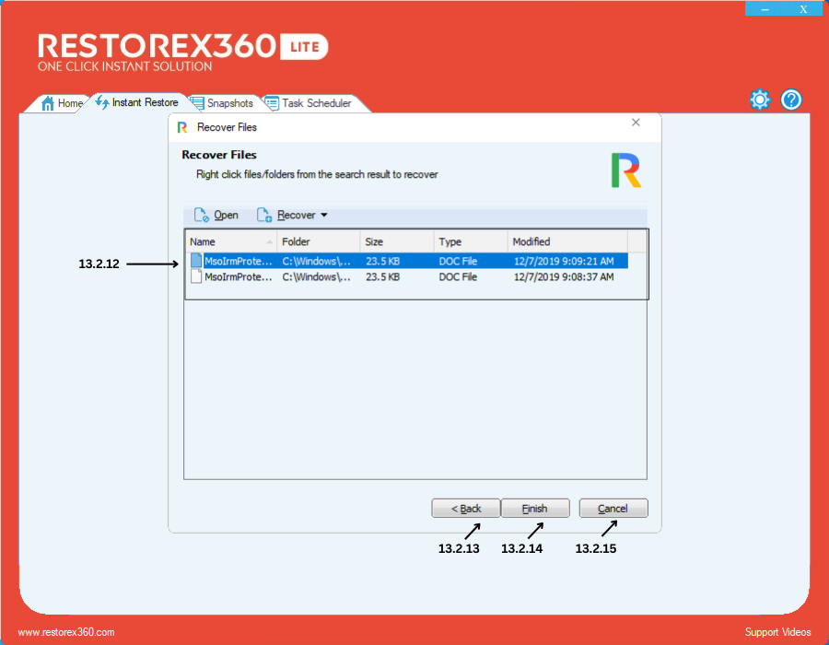This screenshot has width=829, height=645.
Task: Open the Support Videos link
Action: point(777,632)
